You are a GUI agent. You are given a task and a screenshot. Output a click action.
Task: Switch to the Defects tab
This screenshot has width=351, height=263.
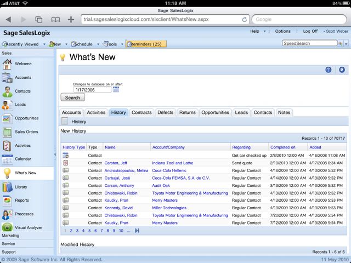point(166,112)
